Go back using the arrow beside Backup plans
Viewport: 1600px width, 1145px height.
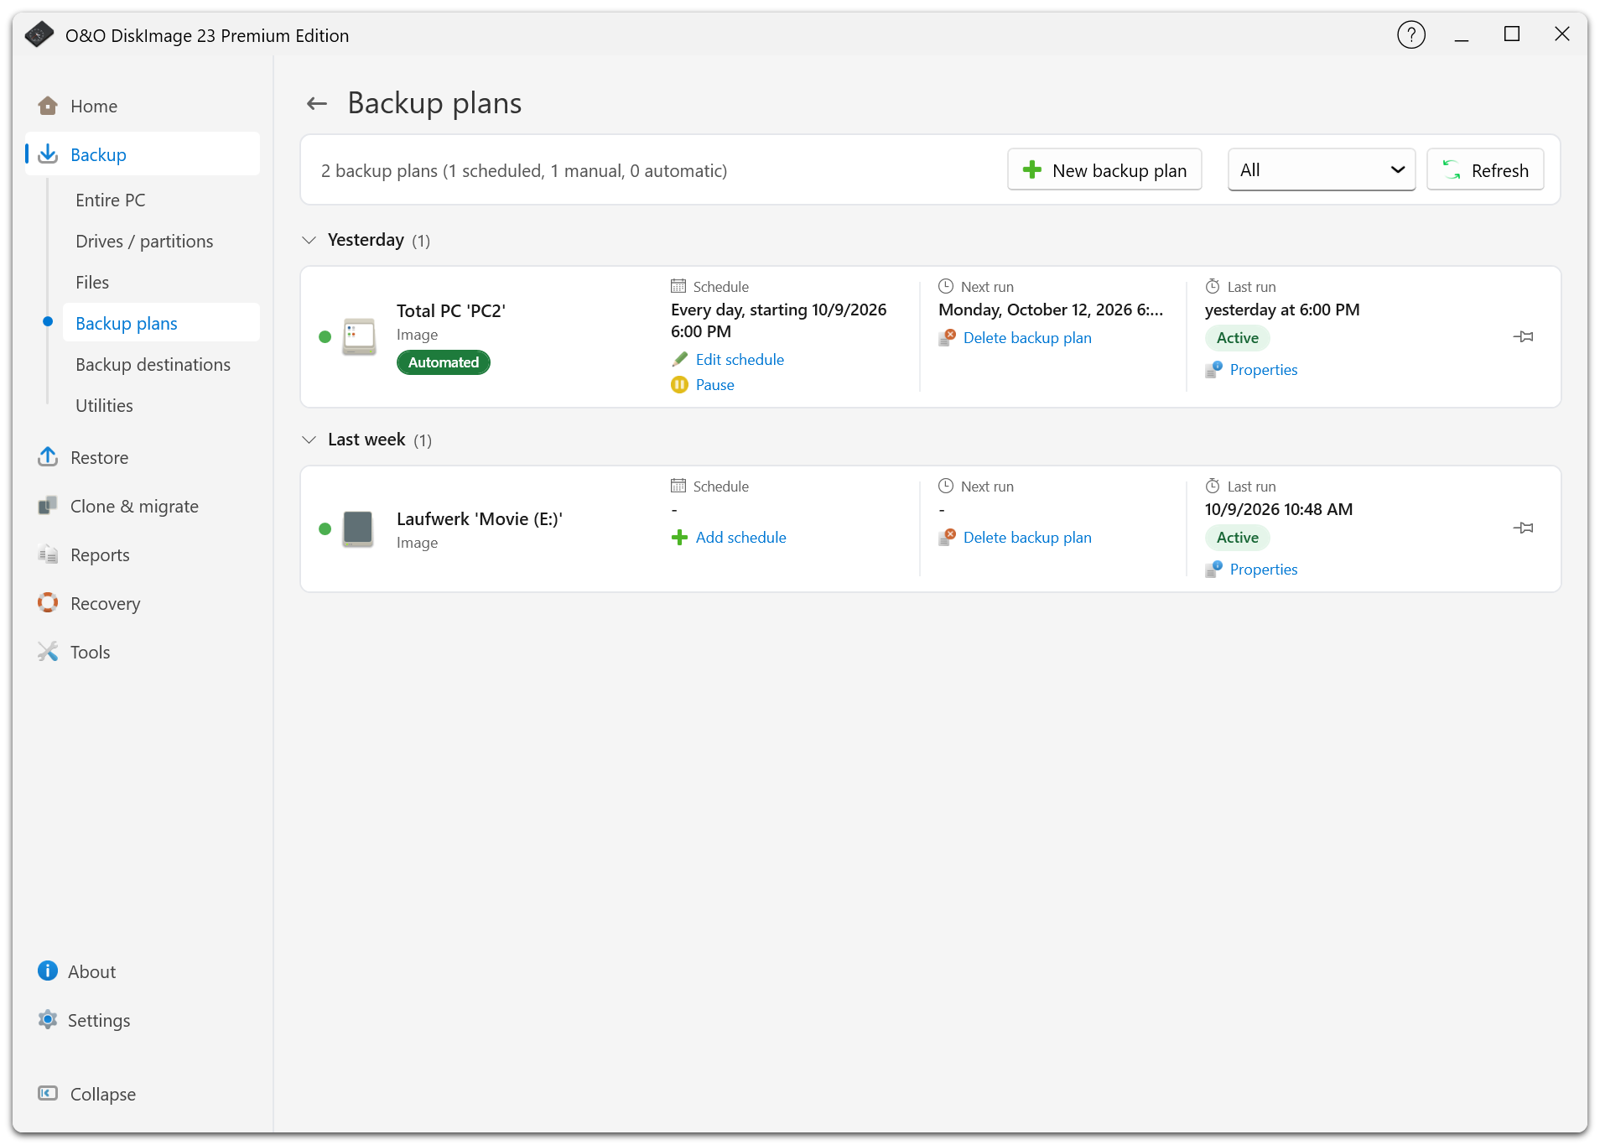click(317, 104)
